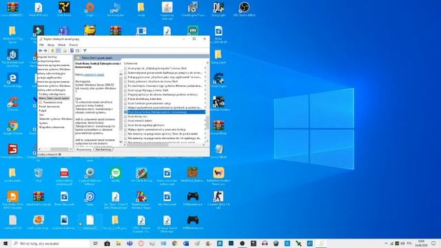The height and width of the screenshot is (248, 441).
Task: Switch to the Rozszerzony tab
Action: (84, 149)
